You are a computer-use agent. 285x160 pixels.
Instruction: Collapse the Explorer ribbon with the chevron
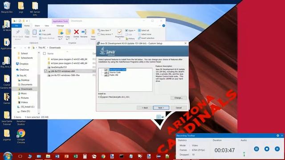click(x=160, y=26)
